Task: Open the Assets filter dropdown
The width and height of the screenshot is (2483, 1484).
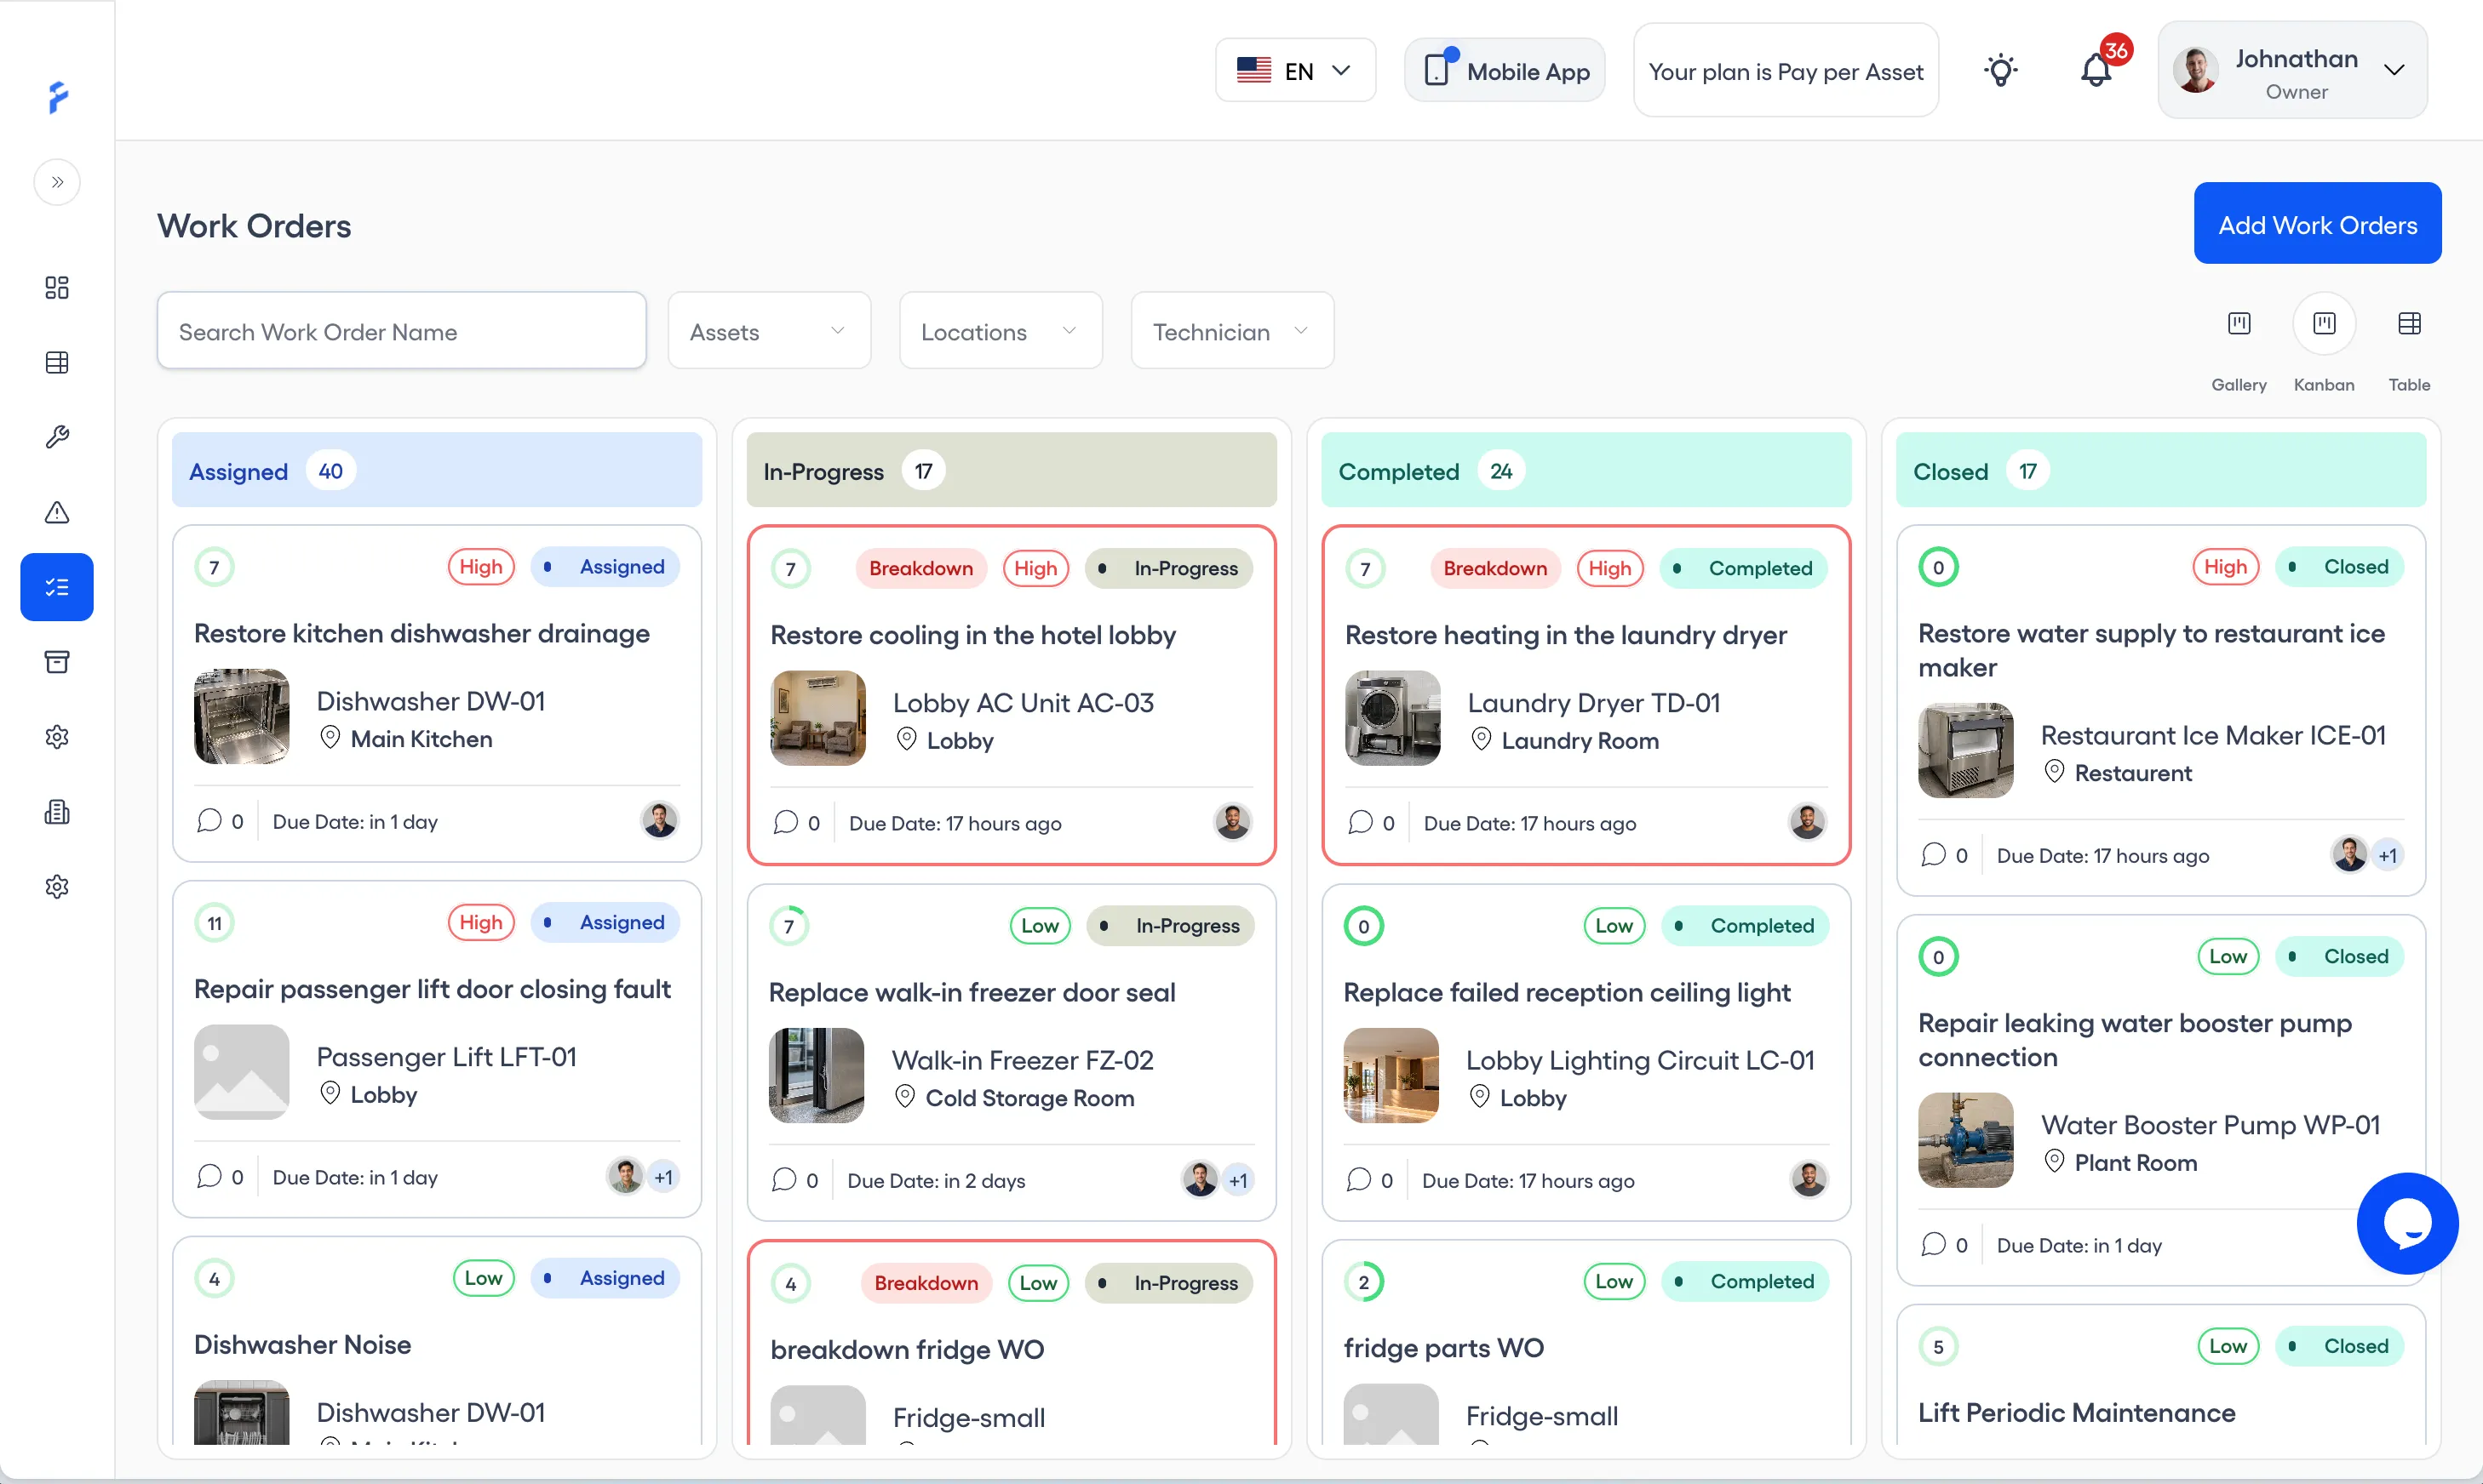Action: click(768, 331)
